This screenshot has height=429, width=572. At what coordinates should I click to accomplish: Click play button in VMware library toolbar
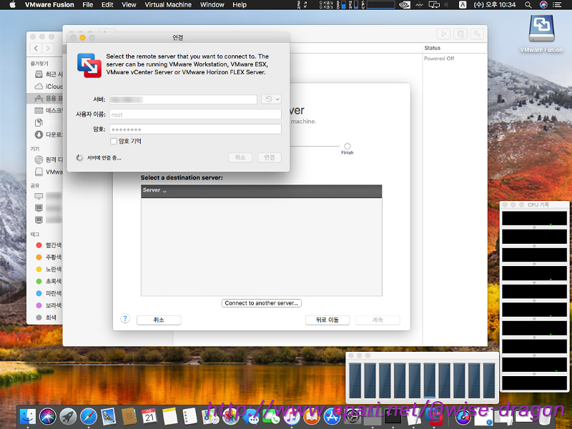pos(443,34)
